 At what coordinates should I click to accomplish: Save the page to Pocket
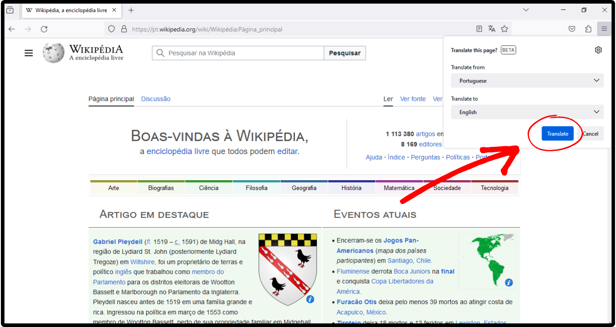pos(572,28)
